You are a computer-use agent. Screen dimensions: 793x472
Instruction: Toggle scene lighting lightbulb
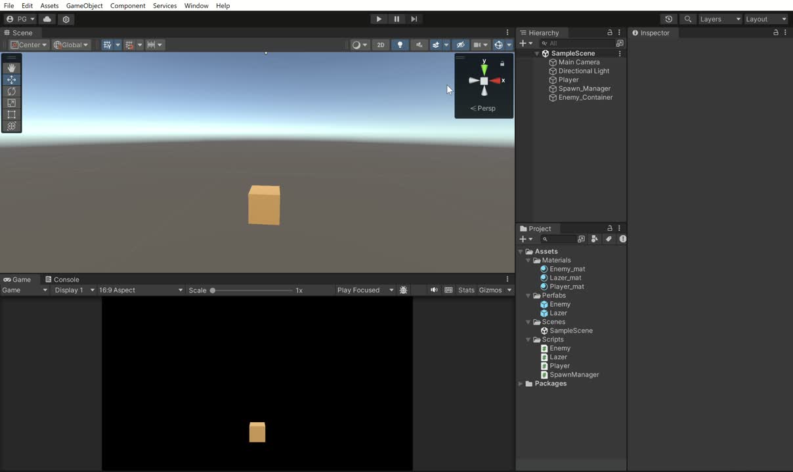pyautogui.click(x=400, y=45)
